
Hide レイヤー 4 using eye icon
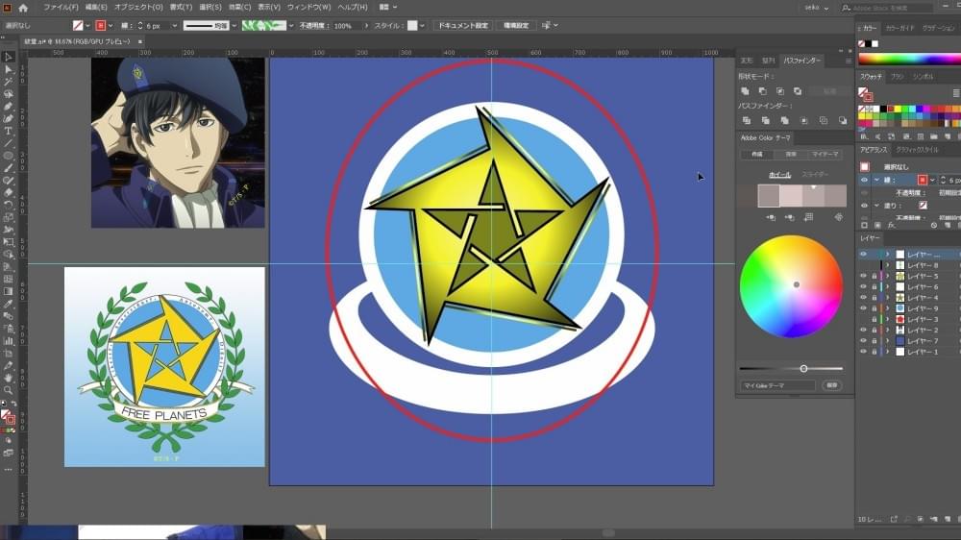tap(864, 297)
